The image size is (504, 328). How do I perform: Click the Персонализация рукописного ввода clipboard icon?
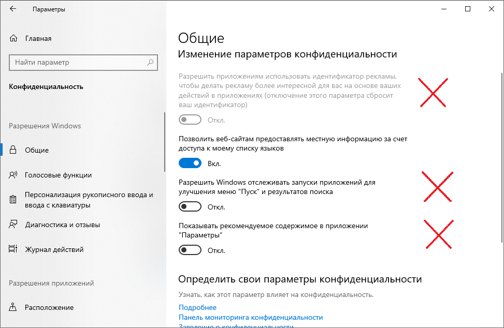[x=13, y=200]
